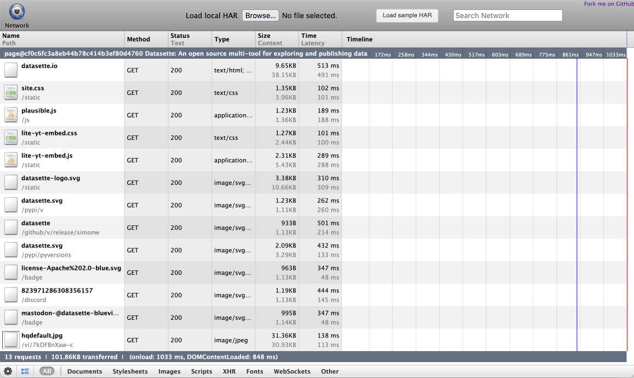Click the file icon for datasette-logo.svg
The width and height of the screenshot is (634, 378).
click(x=11, y=183)
